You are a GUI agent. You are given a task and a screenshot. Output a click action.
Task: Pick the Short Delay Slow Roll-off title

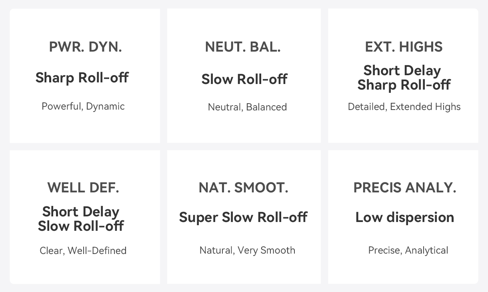(x=81, y=219)
